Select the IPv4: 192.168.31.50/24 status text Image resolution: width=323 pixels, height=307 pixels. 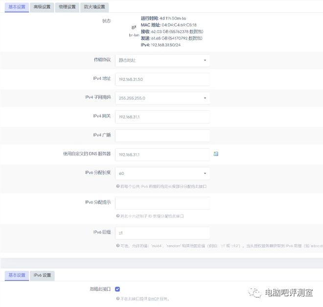[x=161, y=45]
